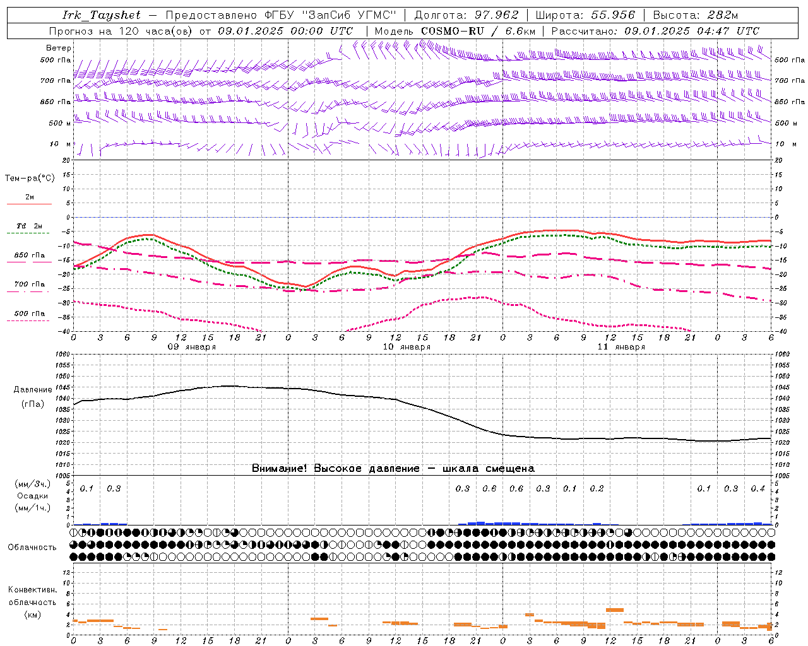Click the '11 января' date label

point(621,347)
